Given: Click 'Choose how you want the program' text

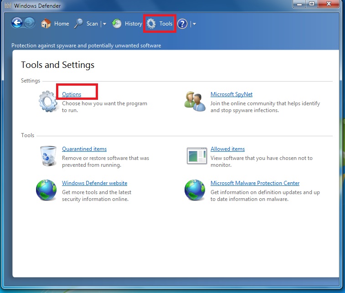Looking at the screenshot, I should point(104,103).
